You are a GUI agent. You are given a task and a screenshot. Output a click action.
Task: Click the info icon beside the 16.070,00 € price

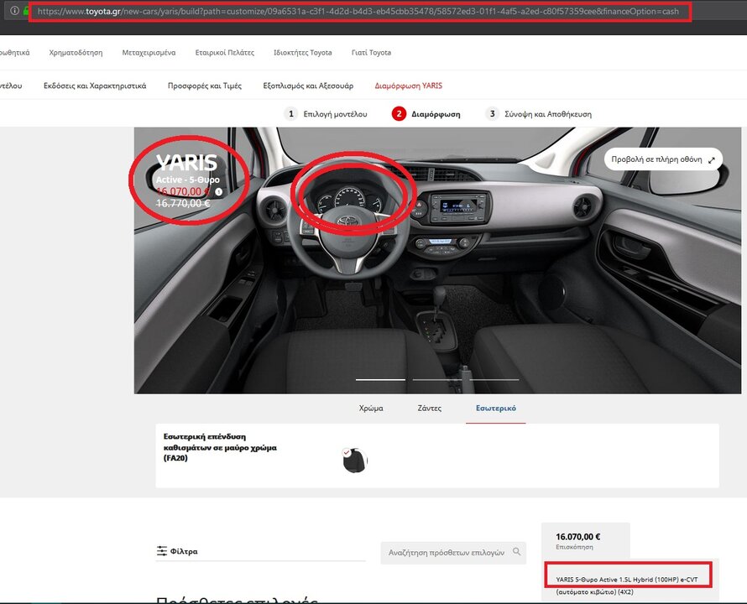[x=219, y=191]
